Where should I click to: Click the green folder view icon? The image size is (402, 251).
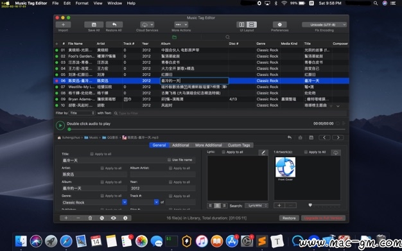pyautogui.click(x=174, y=37)
